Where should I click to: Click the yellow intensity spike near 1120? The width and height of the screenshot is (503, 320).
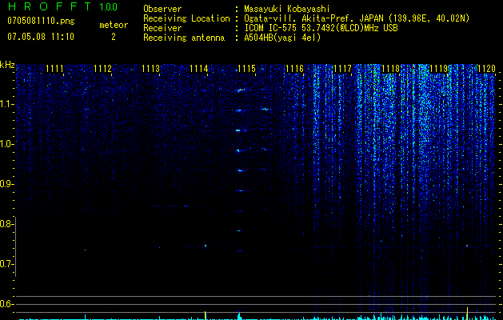pyautogui.click(x=467, y=314)
